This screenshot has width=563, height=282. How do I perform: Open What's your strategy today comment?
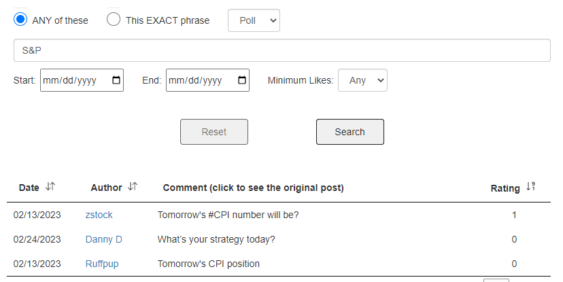pos(216,239)
